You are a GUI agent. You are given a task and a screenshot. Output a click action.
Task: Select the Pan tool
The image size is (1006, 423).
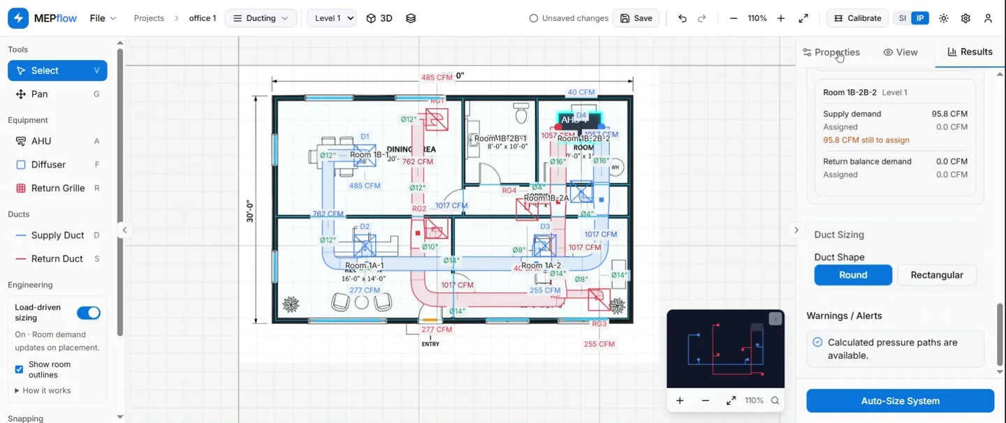(57, 94)
